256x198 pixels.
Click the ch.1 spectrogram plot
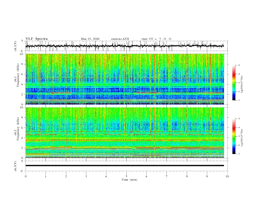124,79
